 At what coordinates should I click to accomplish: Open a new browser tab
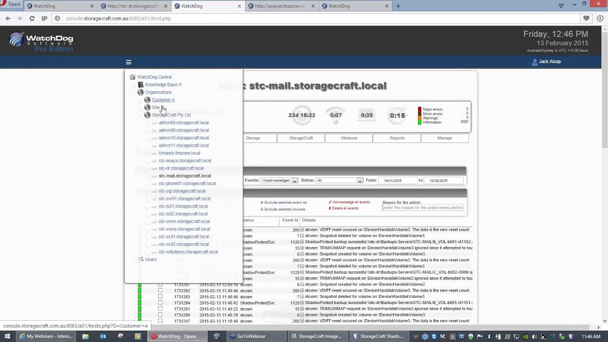[398, 6]
